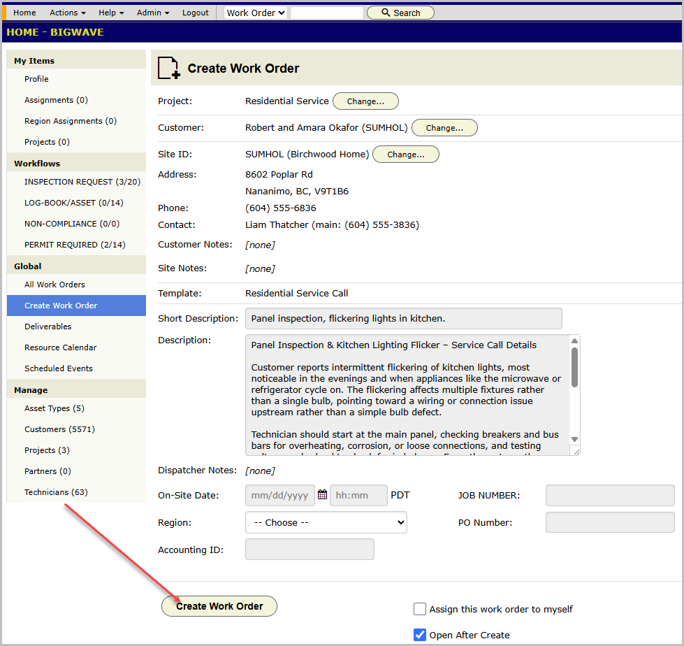Click phone number (604) 555-6836
This screenshot has width=684, height=646.
280,208
